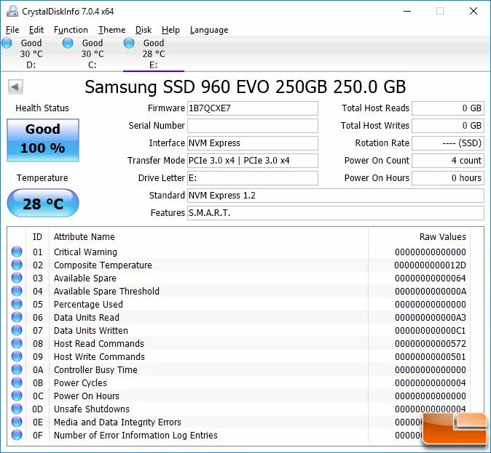Viewport: 491px width, 453px height.
Task: Open the Function menu
Action: (71, 30)
